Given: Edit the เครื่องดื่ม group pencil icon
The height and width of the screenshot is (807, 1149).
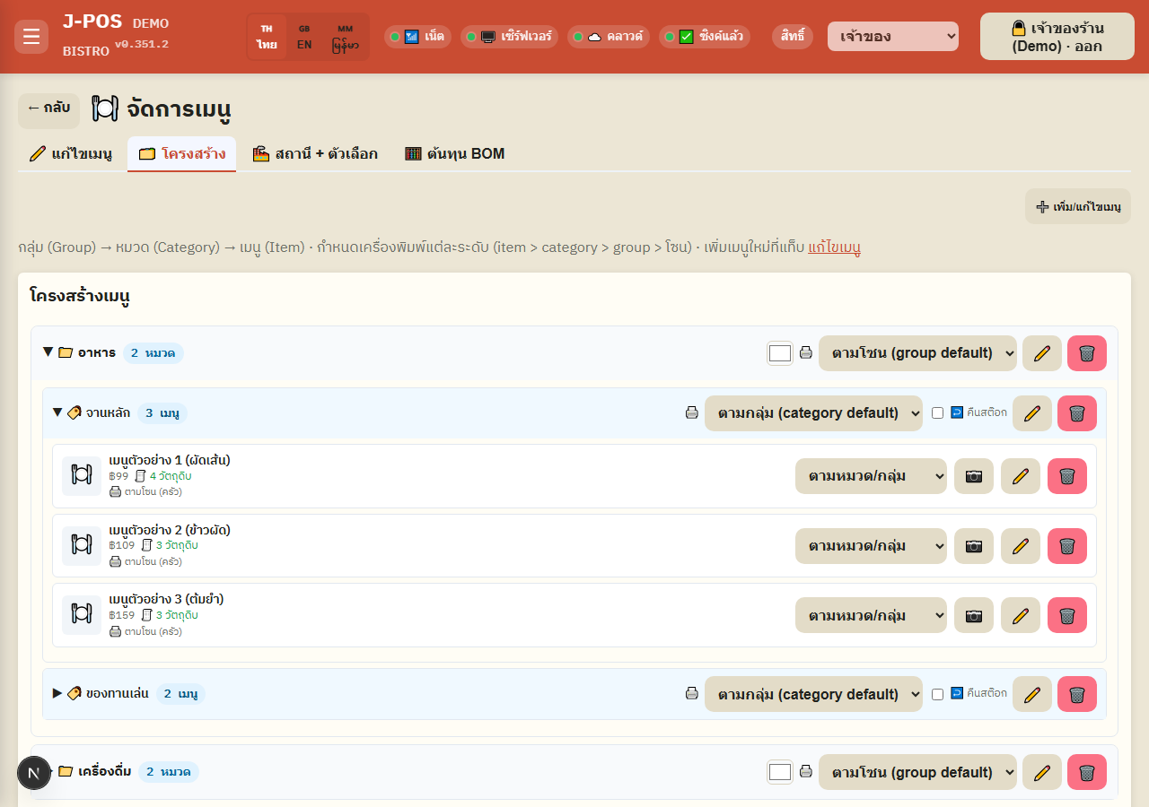Looking at the screenshot, I should point(1042,772).
